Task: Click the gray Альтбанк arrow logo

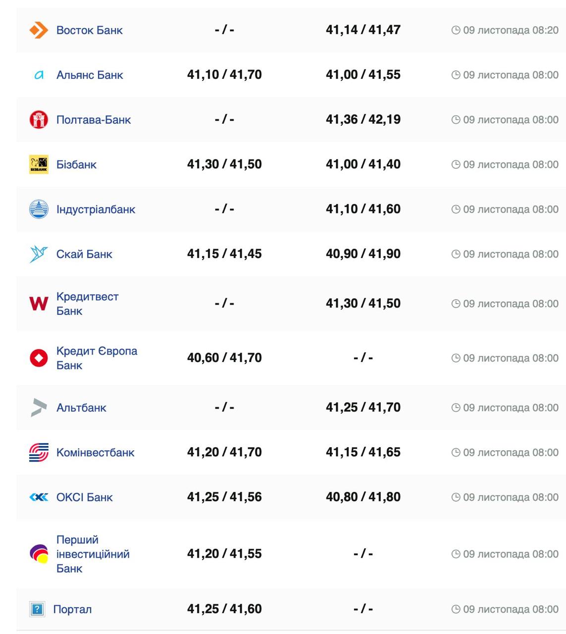Action: [x=39, y=408]
